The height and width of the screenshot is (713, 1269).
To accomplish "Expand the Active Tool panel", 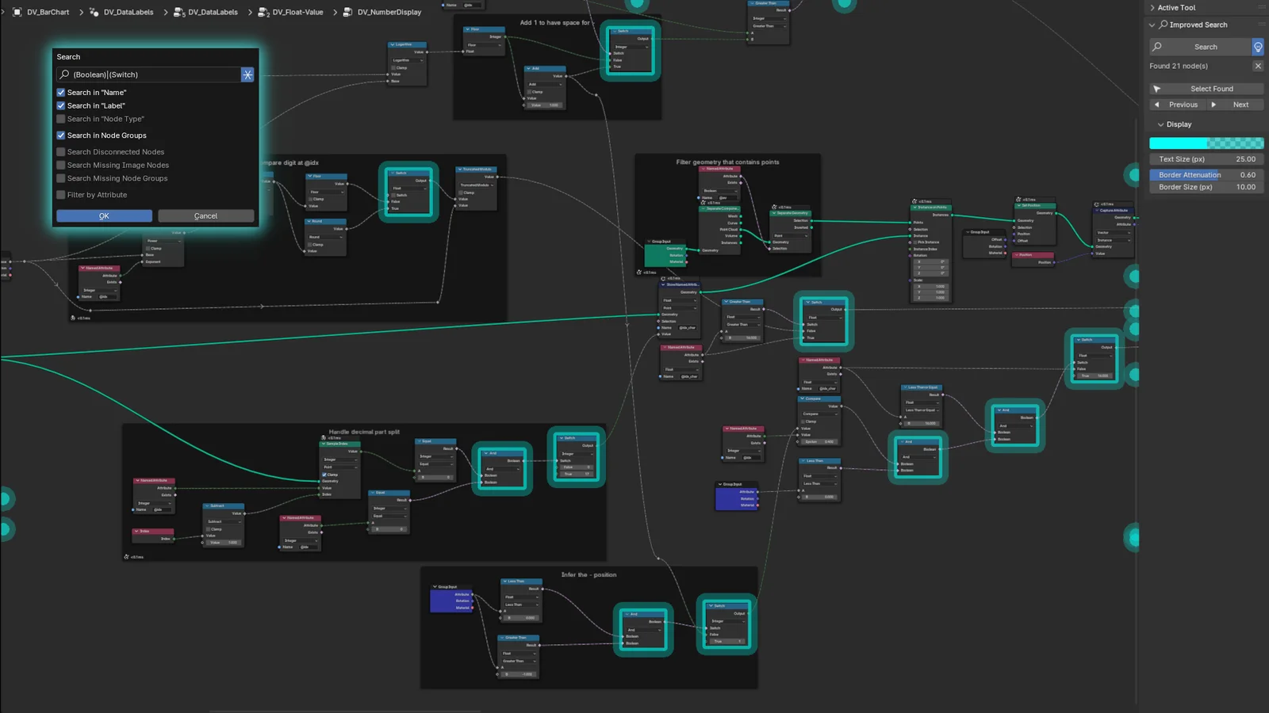I will tap(1152, 7).
